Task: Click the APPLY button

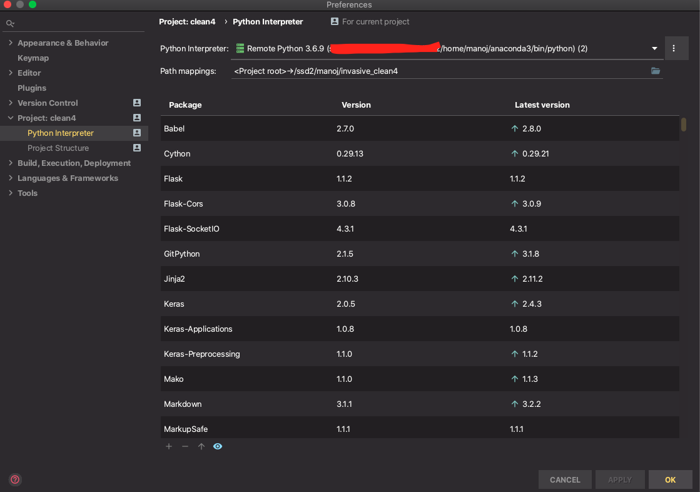Action: [620, 479]
